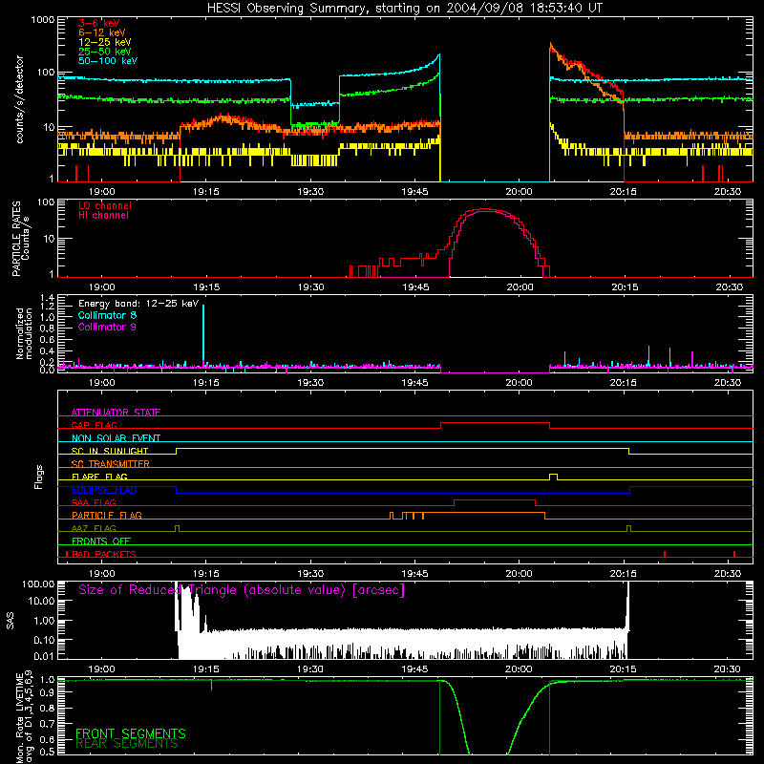
Task: Click the cyan 50-100 keV legend label
Action: pyautogui.click(x=108, y=61)
